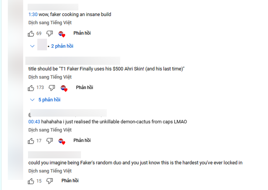Dislike the 'Faker's random duo' comment

(x=49, y=181)
